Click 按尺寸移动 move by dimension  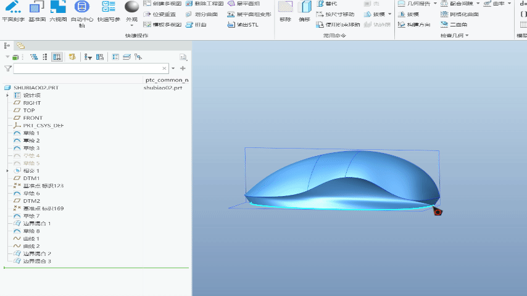[x=335, y=14]
